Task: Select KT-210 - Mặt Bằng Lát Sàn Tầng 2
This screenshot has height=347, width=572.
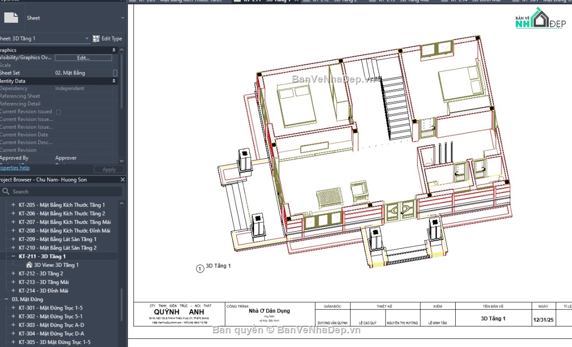Action: click(58, 248)
